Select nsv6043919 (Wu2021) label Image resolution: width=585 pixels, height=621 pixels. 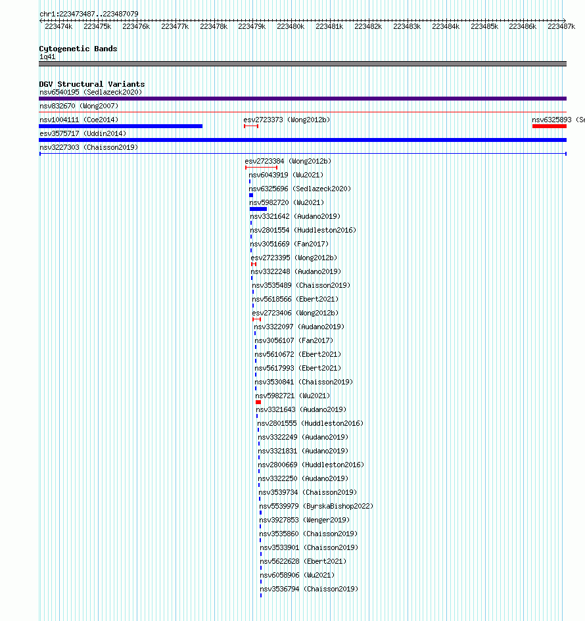coord(286,175)
